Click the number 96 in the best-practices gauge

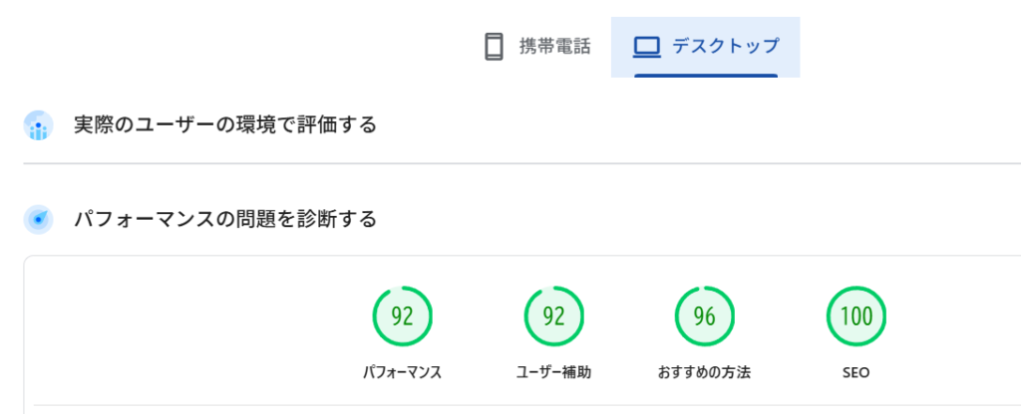pos(704,317)
